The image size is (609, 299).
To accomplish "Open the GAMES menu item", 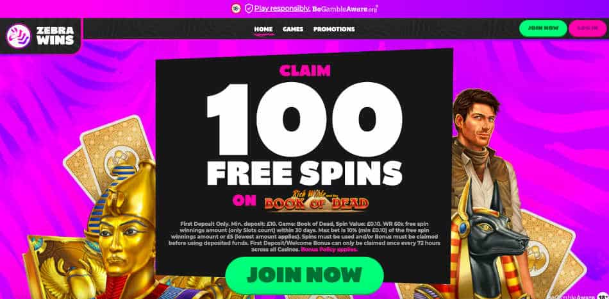I will pos(293,29).
